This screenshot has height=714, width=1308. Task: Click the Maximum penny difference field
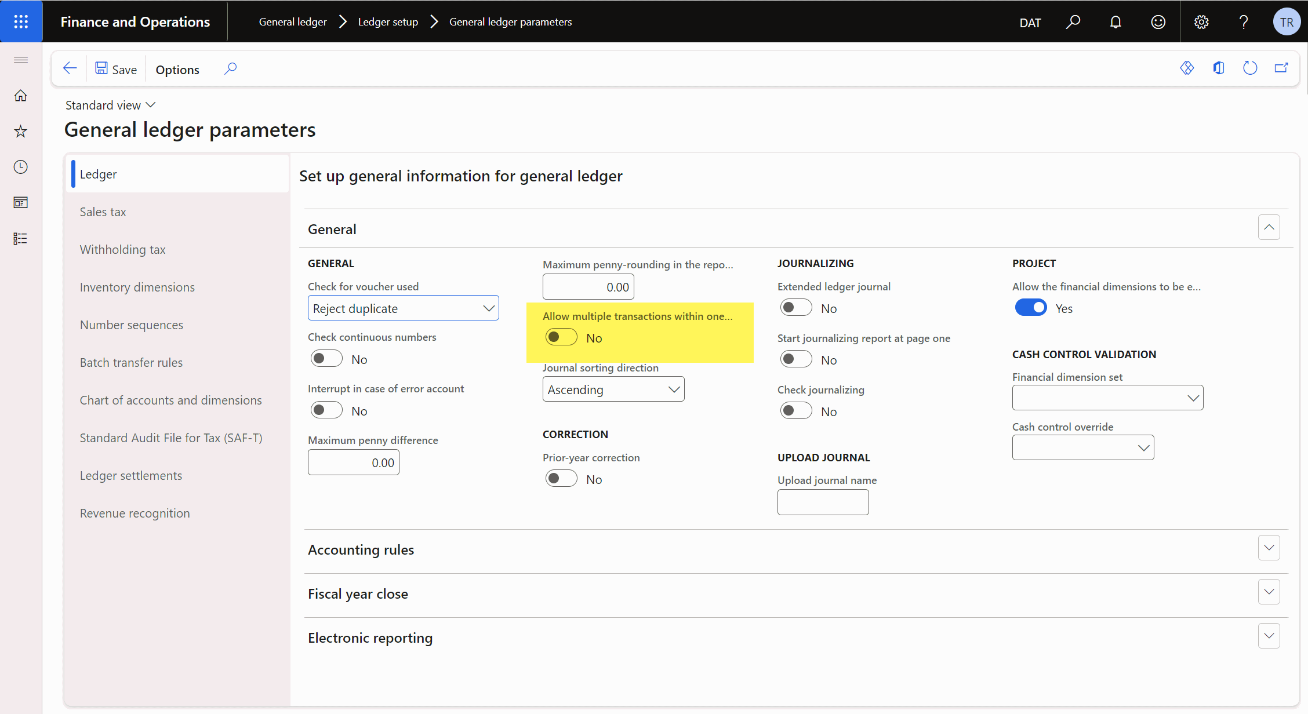(x=353, y=462)
